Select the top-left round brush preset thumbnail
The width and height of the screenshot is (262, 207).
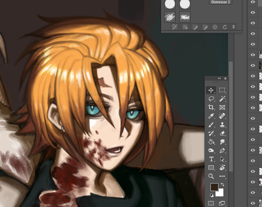(x=170, y=4)
